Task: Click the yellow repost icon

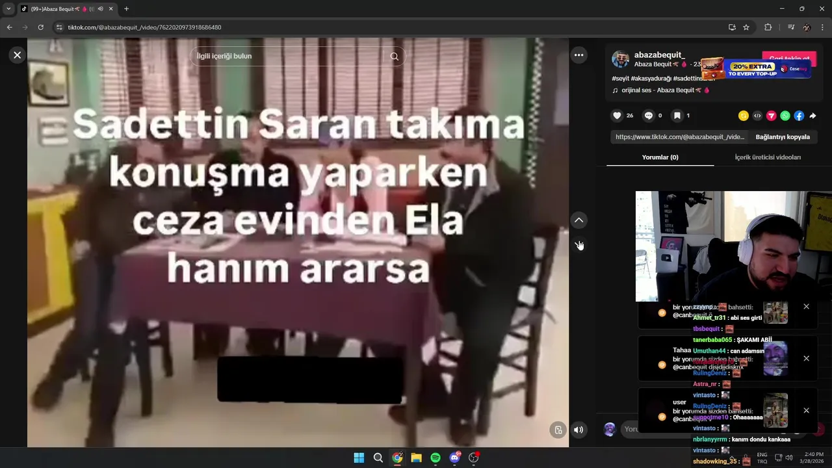Action: tap(744, 116)
